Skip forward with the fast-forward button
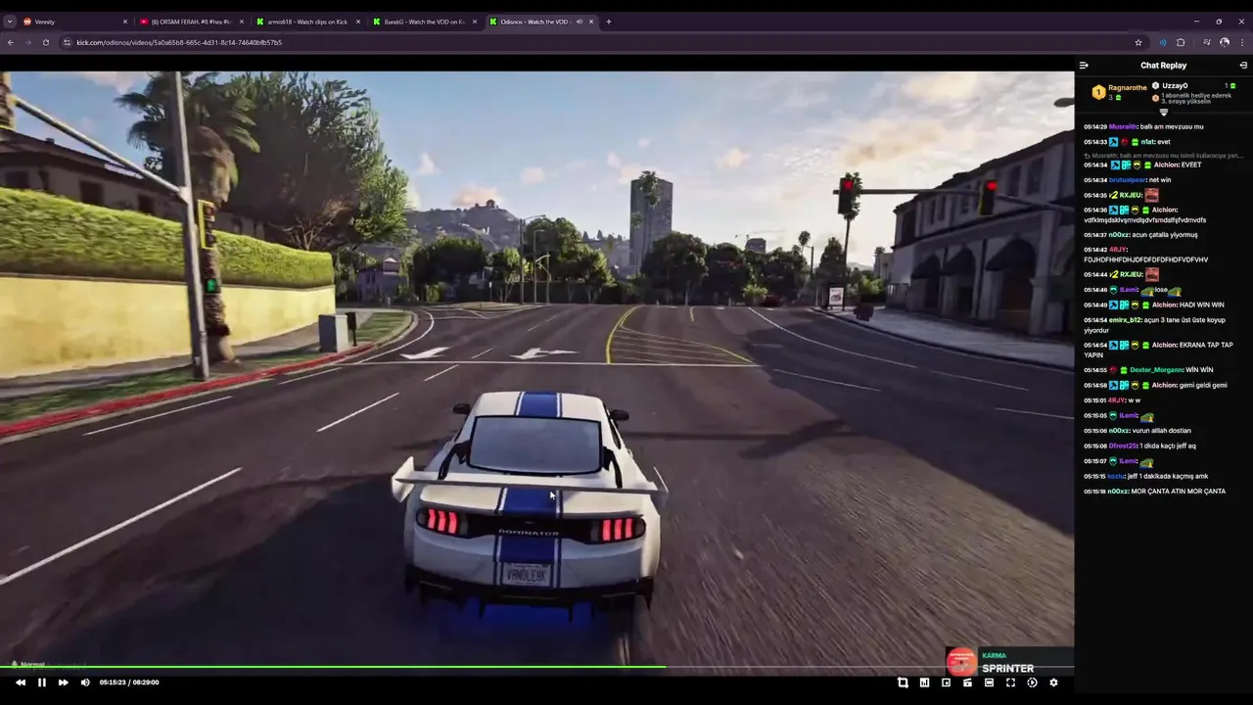 click(x=64, y=682)
